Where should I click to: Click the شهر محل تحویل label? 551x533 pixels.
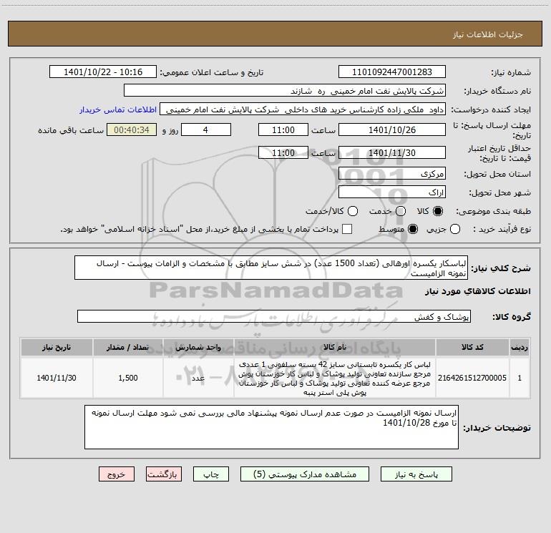(x=500, y=193)
